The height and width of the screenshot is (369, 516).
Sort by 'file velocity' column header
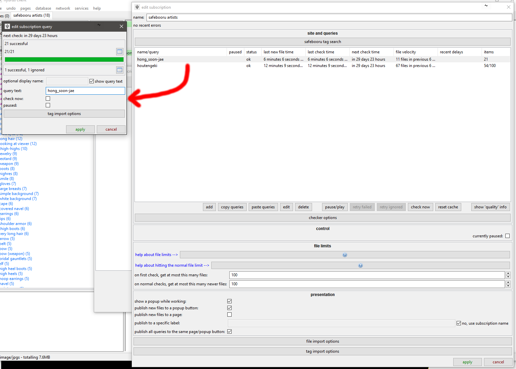(x=415, y=52)
